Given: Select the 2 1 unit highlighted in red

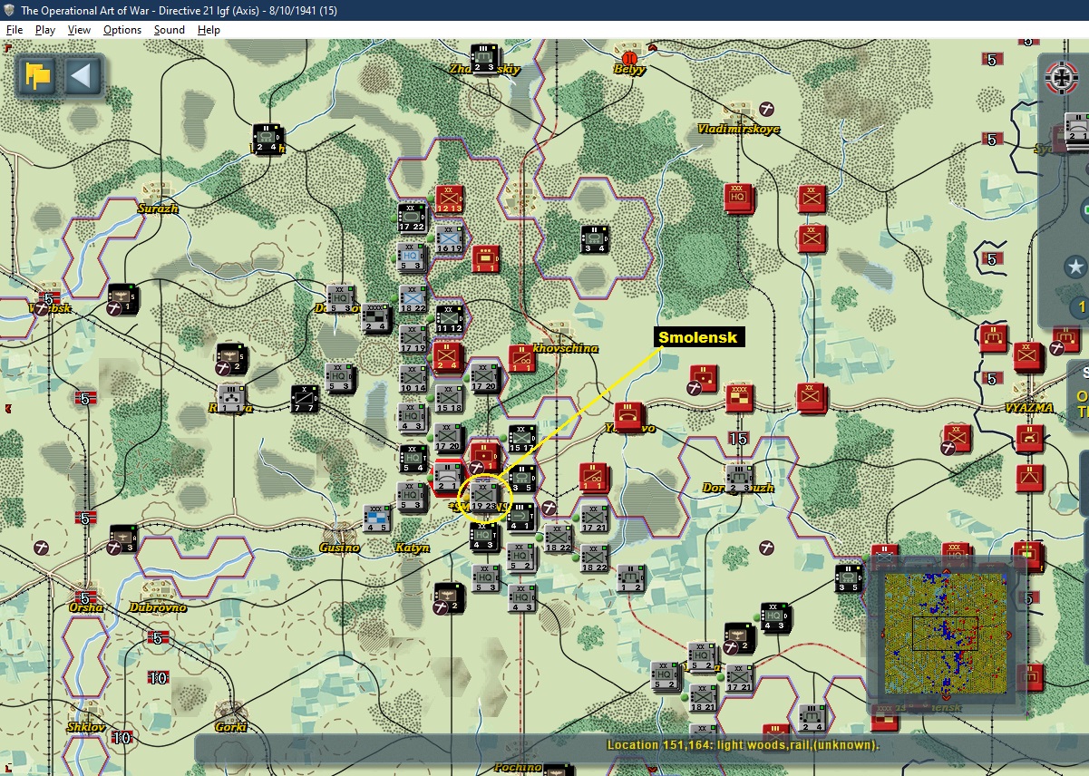Looking at the screenshot, I should [x=448, y=477].
